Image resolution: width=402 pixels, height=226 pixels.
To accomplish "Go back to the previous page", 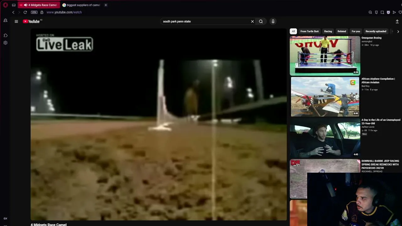I will tap(13, 12).
